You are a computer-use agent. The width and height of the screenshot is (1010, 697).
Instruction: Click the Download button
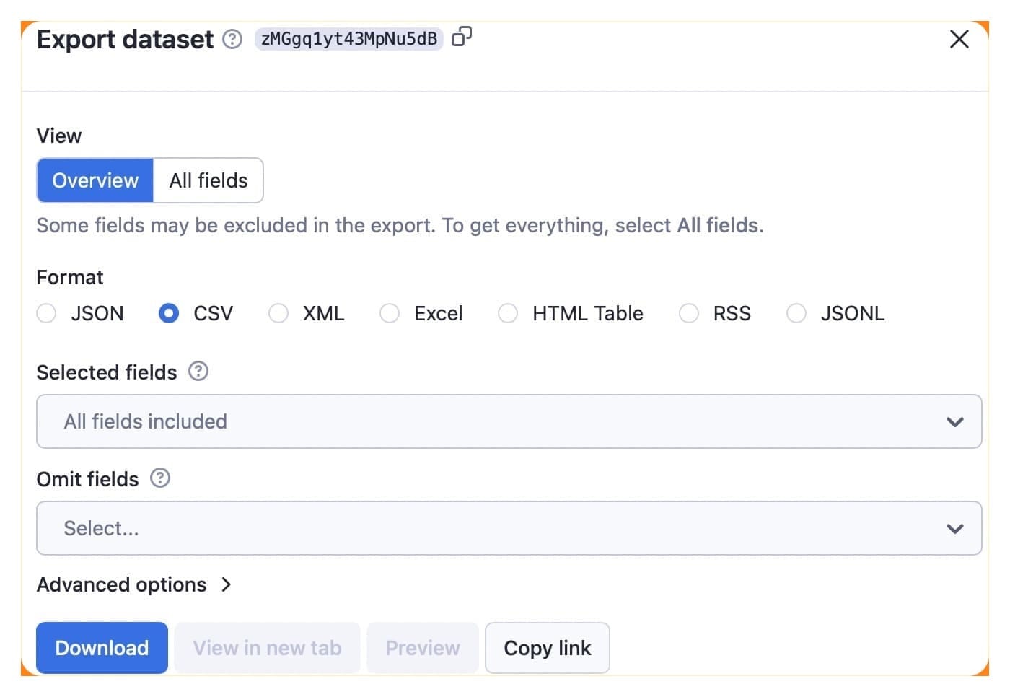point(101,647)
